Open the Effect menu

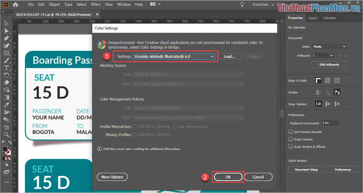click(95, 4)
